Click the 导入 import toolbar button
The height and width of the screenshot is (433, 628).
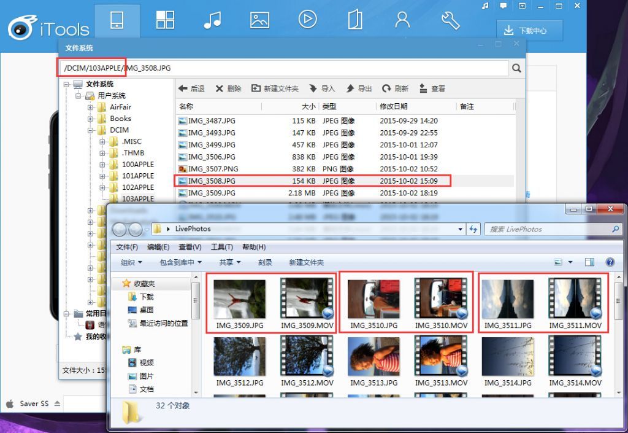click(x=322, y=88)
